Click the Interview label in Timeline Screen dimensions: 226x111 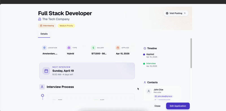151,64
